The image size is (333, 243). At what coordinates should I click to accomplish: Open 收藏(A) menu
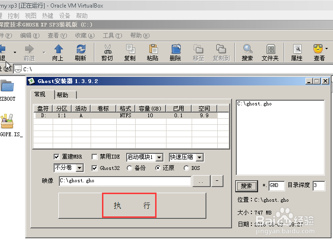click(x=85, y=36)
